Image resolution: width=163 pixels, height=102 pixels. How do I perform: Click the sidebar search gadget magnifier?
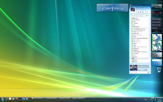[160, 60]
